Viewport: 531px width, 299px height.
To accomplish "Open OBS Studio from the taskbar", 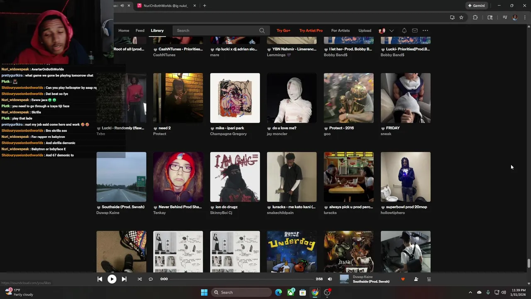I will coord(327,292).
